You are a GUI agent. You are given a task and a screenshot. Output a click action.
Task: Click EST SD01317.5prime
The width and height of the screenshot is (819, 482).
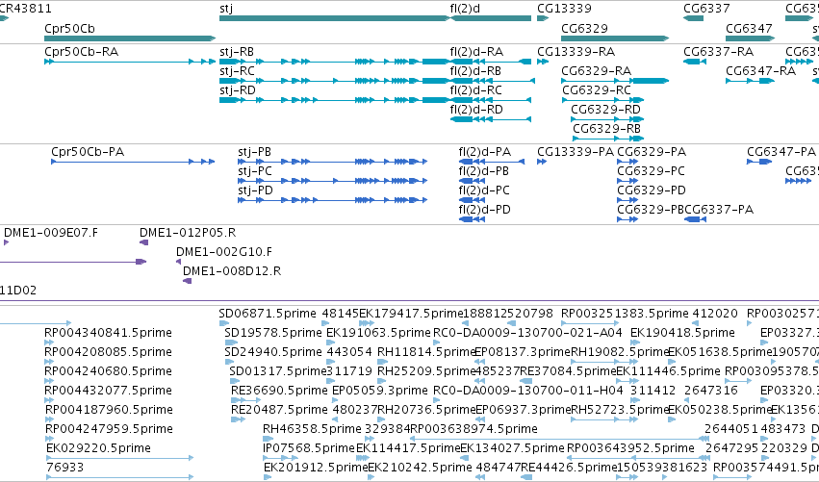278,371
